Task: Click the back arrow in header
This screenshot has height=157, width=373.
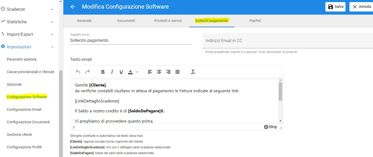Action: pos(73,7)
